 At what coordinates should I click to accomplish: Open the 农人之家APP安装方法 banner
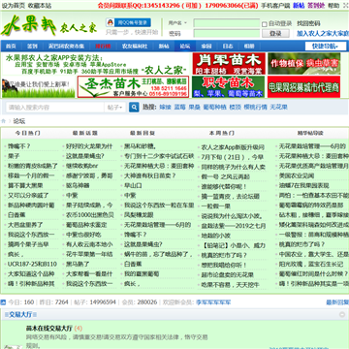coord(96,64)
